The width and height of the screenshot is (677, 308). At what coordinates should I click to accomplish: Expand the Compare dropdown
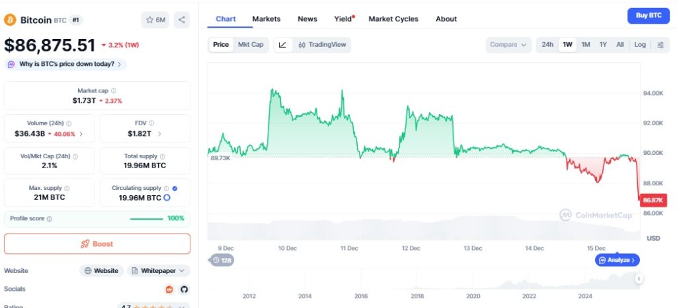pos(508,45)
